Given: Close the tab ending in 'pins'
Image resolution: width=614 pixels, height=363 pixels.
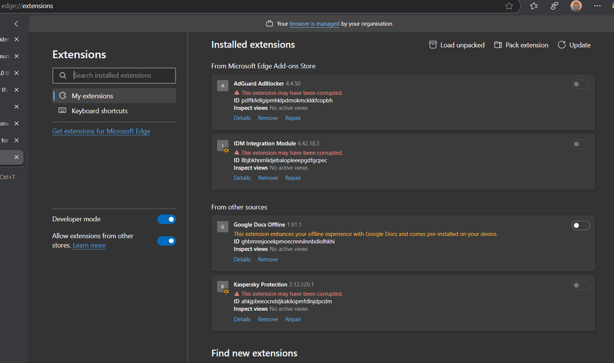Looking at the screenshot, I should coord(17,123).
